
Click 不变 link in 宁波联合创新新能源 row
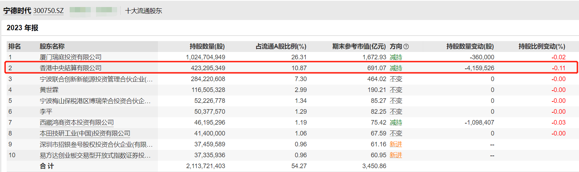[x=396, y=79]
